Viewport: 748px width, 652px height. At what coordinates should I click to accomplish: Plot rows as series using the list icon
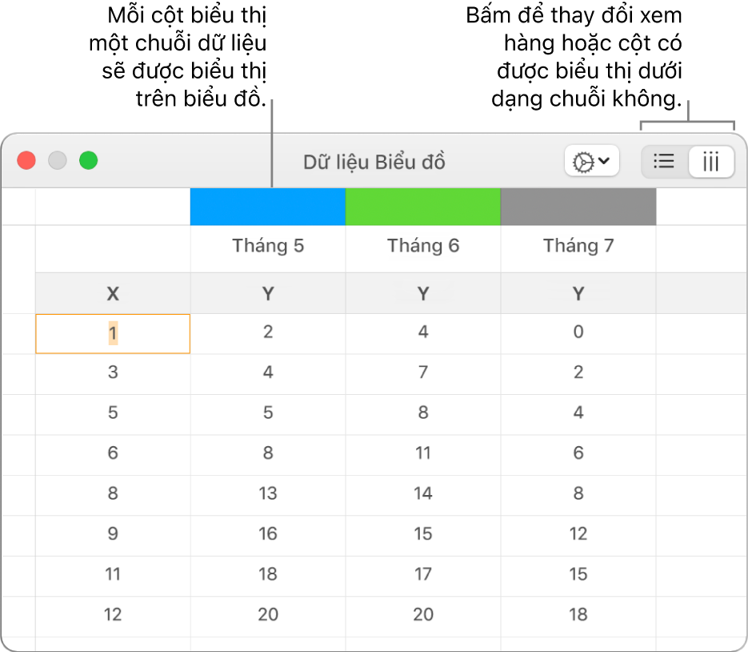665,162
